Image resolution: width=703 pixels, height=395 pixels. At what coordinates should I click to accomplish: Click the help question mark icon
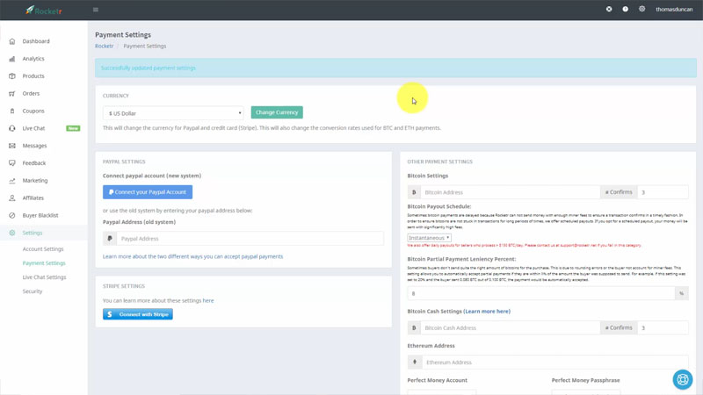626,10
